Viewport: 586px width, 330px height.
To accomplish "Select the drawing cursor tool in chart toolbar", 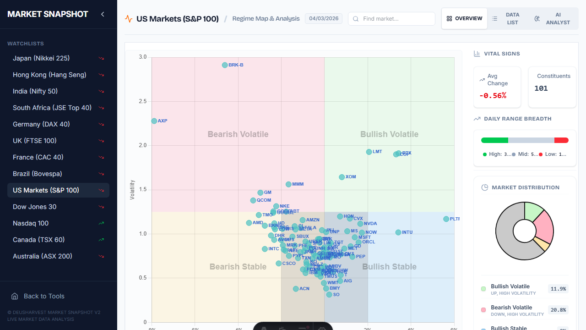I will click(282, 328).
